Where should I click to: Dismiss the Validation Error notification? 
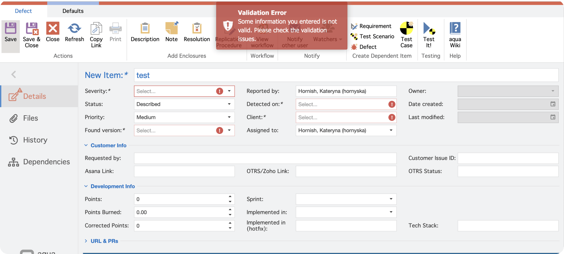click(x=282, y=26)
